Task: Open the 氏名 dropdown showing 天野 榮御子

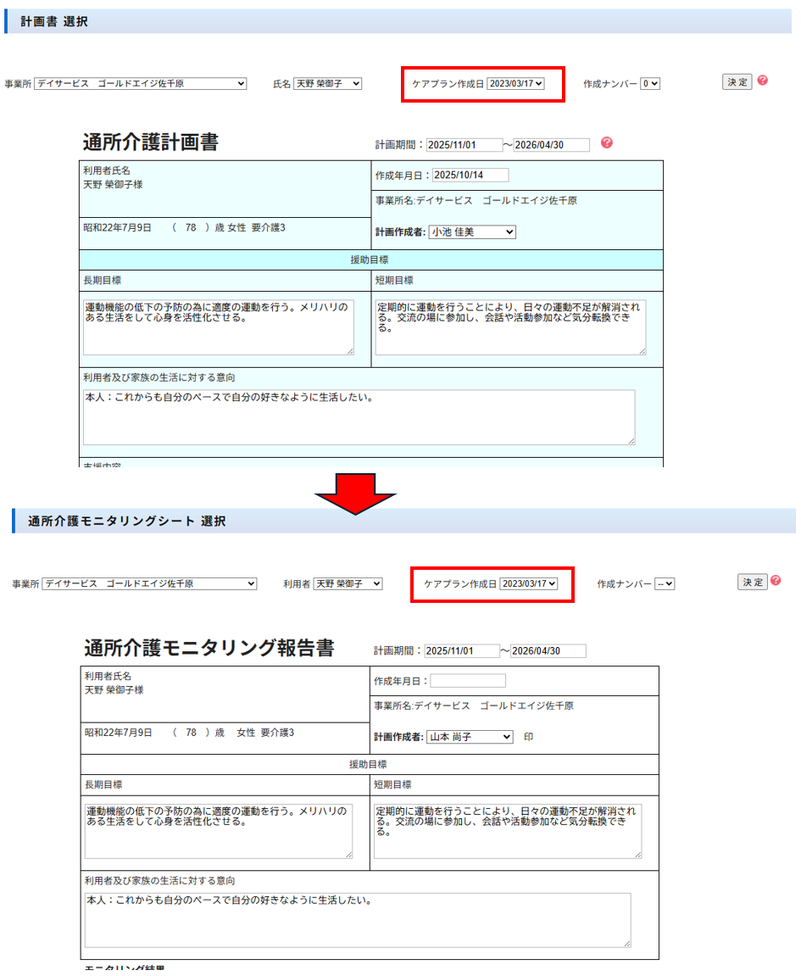Action: click(327, 84)
